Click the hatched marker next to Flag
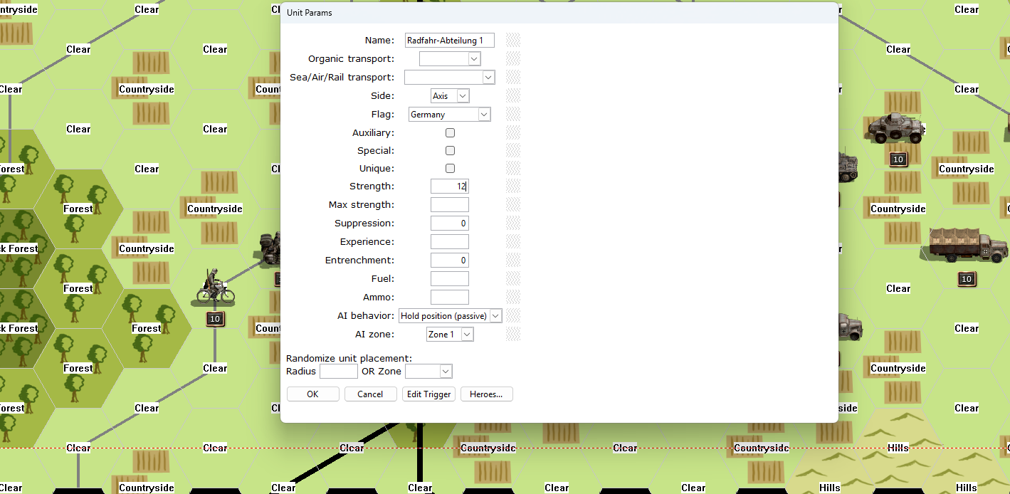 coord(513,115)
